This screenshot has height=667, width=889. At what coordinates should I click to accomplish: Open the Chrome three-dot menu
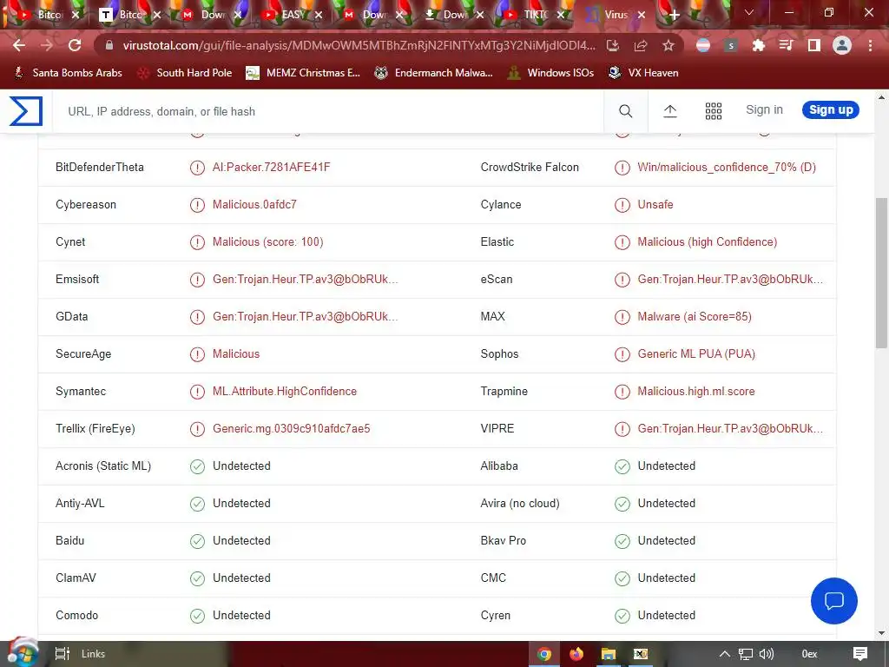coord(870,45)
